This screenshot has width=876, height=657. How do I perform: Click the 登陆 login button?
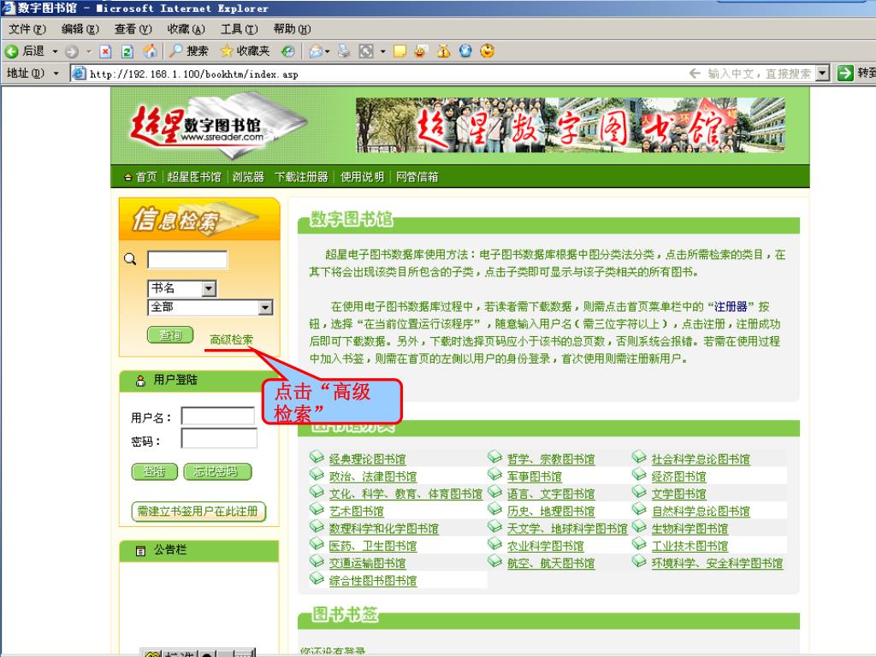(154, 471)
